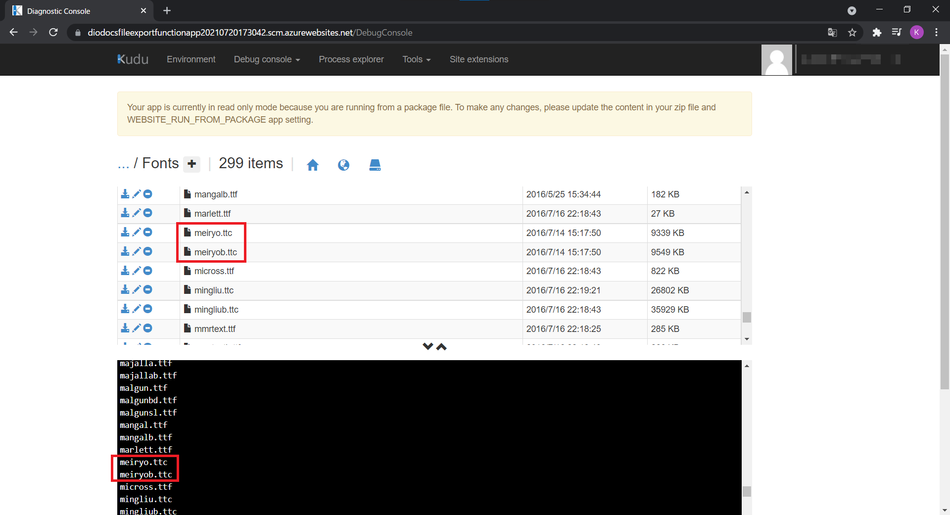Delete the meiryo.ttc file
This screenshot has height=515, width=950.
pyautogui.click(x=147, y=232)
